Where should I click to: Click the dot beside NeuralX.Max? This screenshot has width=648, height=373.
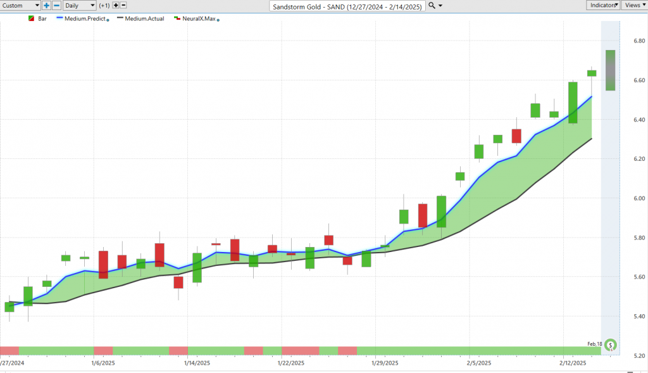[218, 20]
